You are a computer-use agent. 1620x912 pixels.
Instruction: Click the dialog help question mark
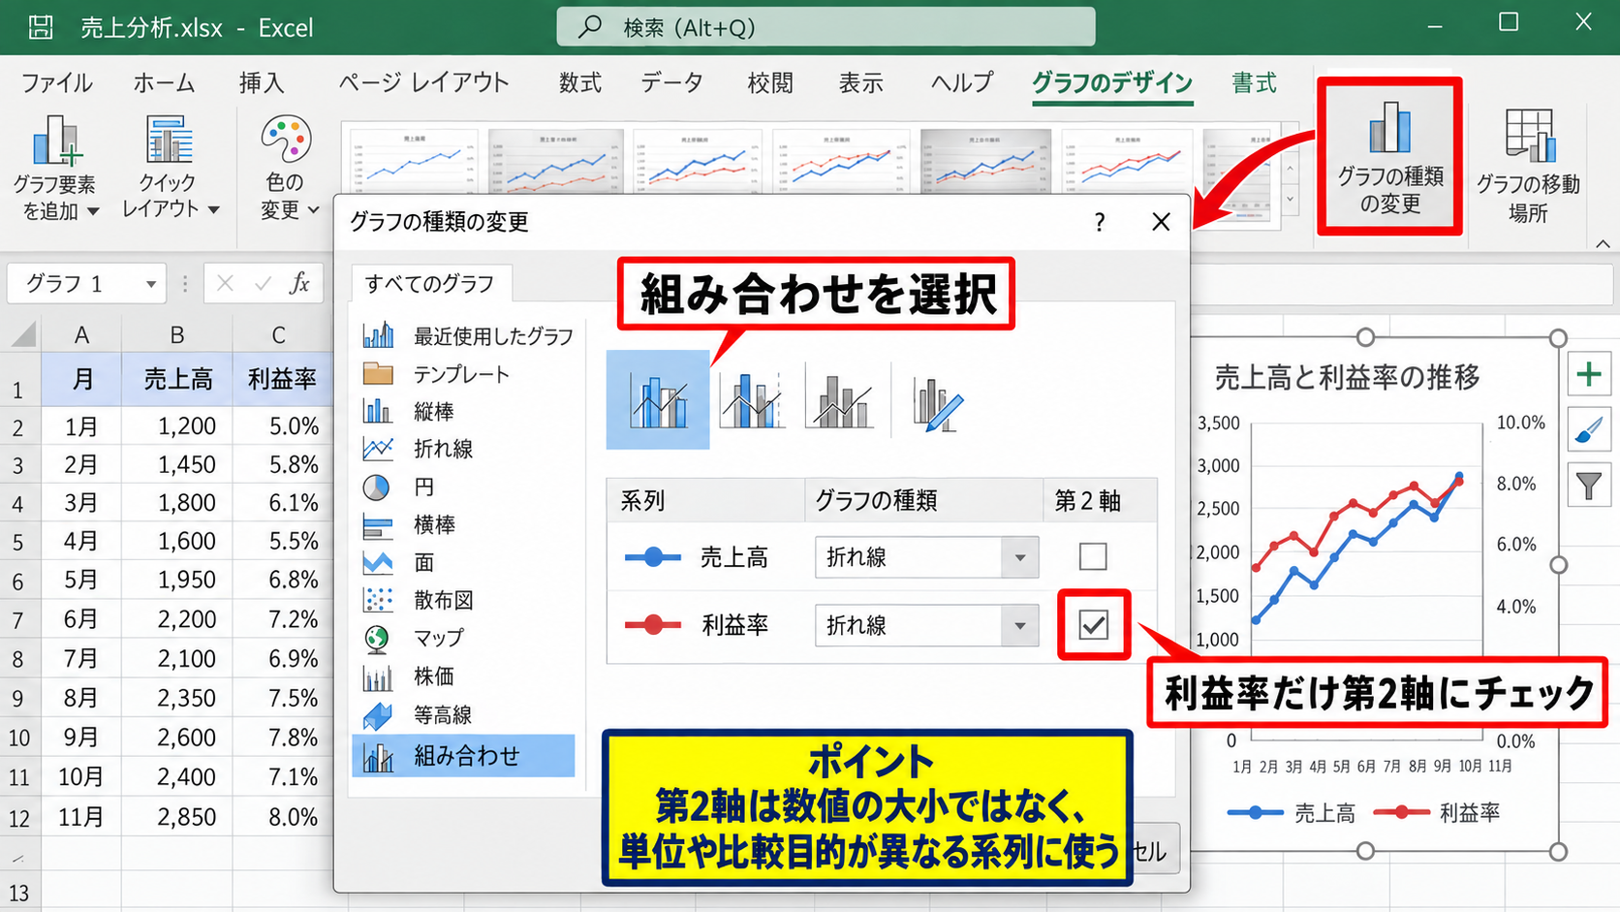pyautogui.click(x=1099, y=222)
